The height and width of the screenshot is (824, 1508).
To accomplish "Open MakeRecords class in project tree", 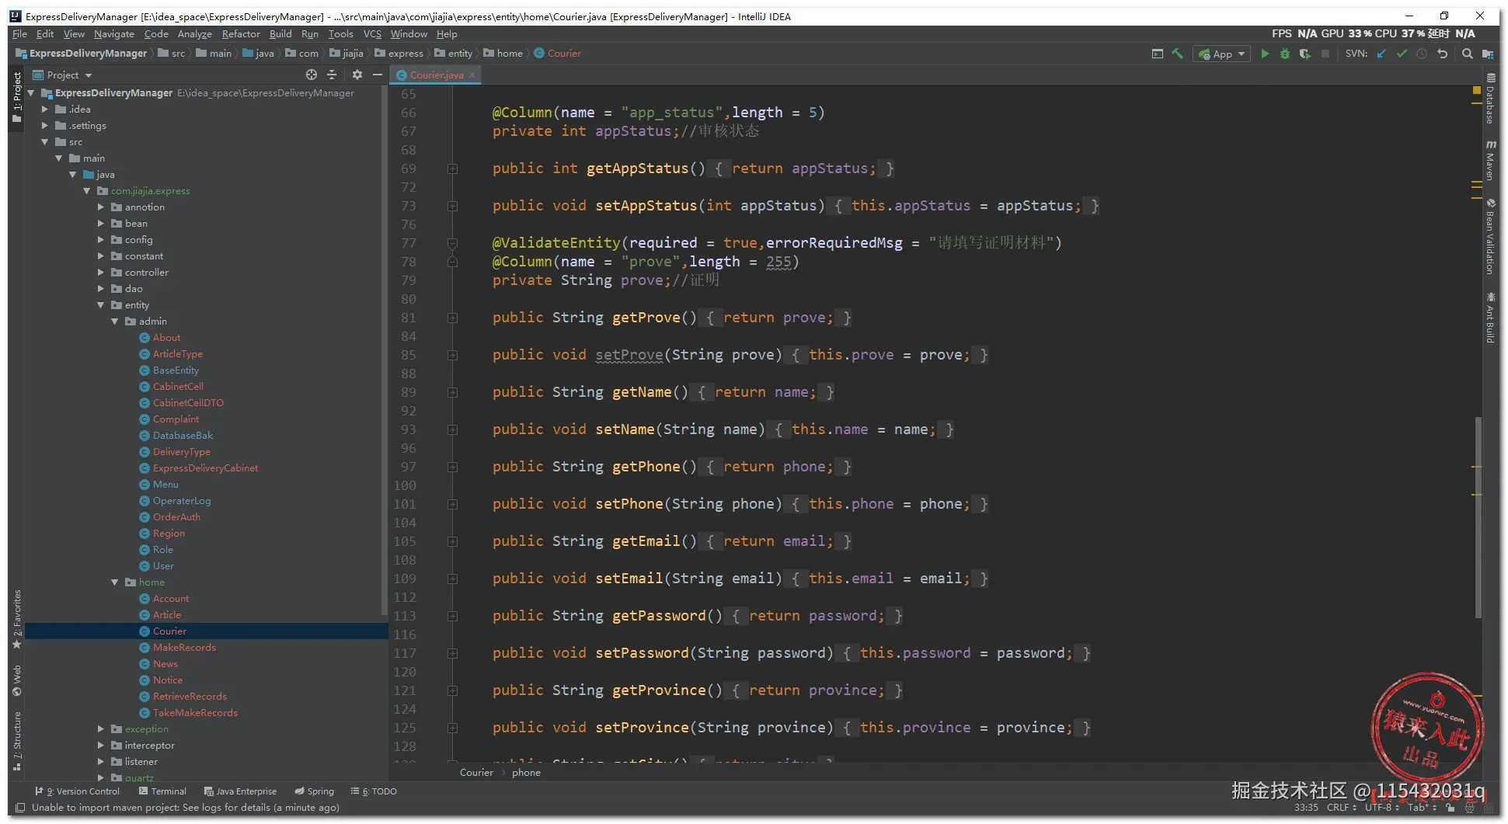I will pos(184,648).
